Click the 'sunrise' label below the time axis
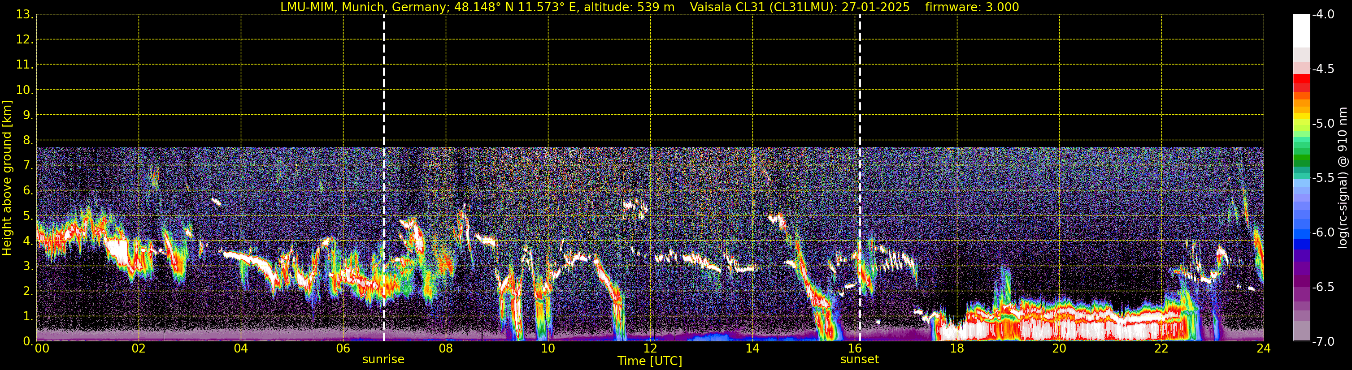The height and width of the screenshot is (370, 1352). (x=383, y=360)
